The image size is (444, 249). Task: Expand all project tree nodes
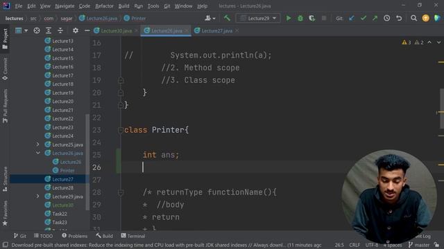pyautogui.click(x=49, y=30)
